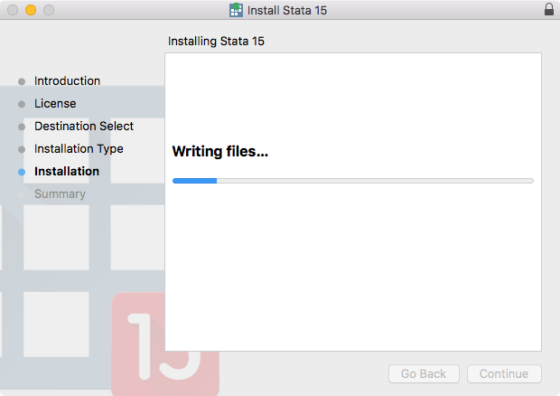
Task: Select the License step
Action: (x=55, y=103)
